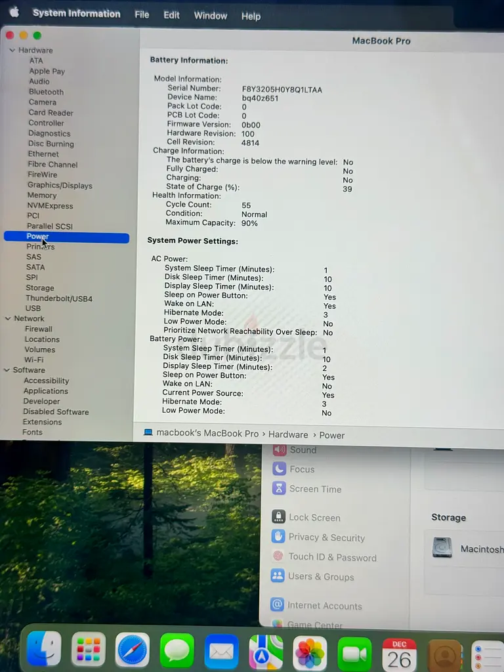Select PCI in the sidebar
The image size is (504, 672).
pyautogui.click(x=33, y=215)
